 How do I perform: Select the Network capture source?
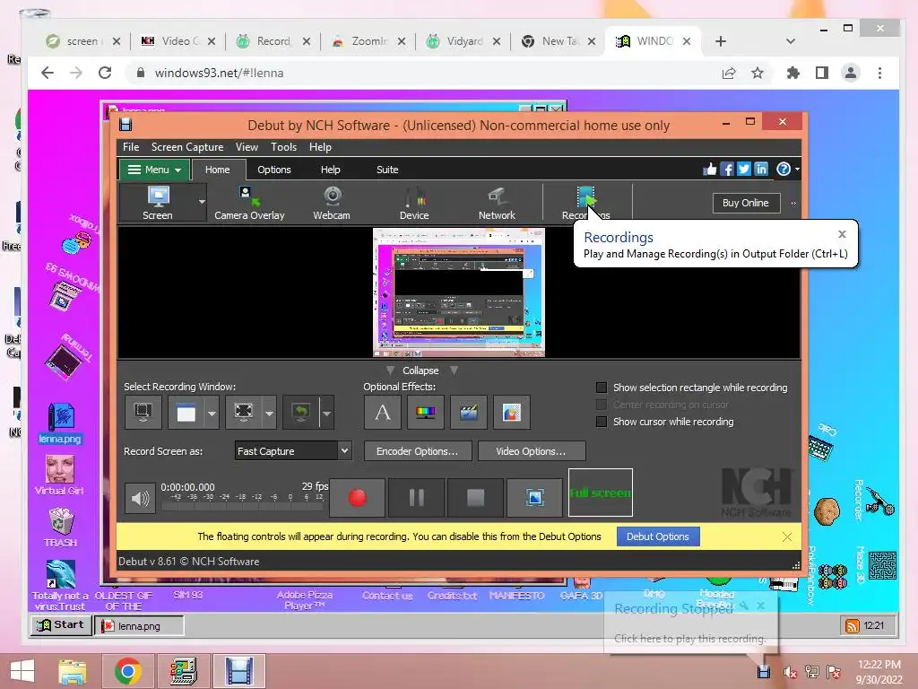point(497,203)
